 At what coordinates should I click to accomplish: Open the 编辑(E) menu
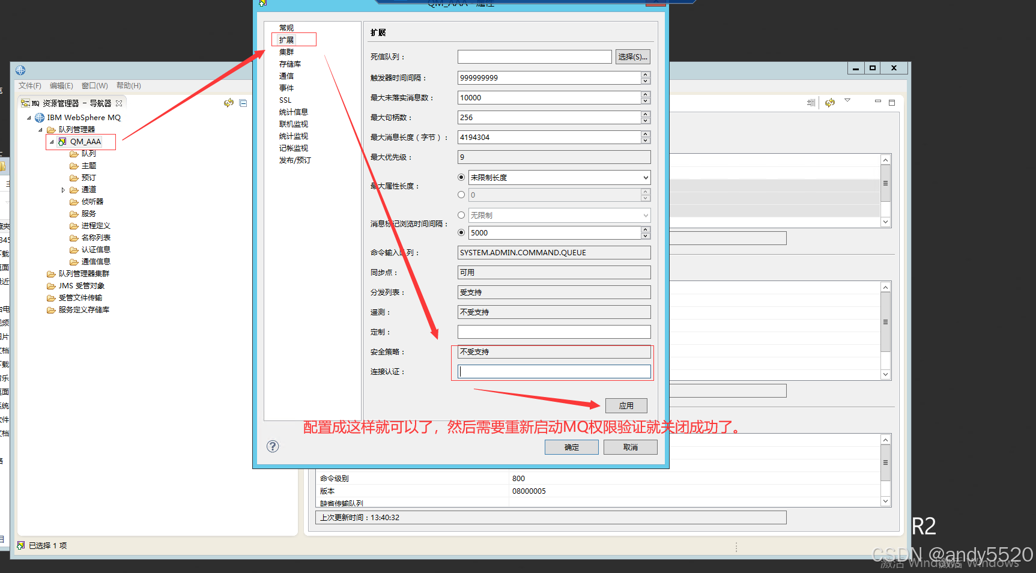(x=61, y=86)
